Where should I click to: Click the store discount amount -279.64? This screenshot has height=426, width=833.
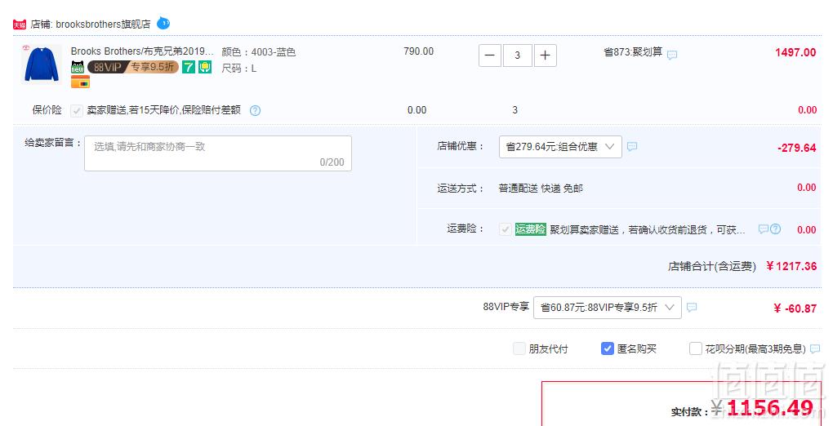797,148
